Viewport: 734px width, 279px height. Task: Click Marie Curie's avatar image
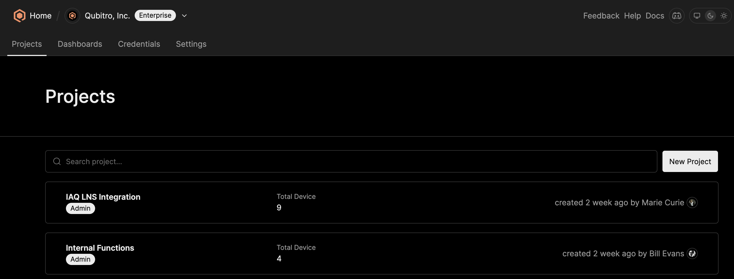pos(692,203)
